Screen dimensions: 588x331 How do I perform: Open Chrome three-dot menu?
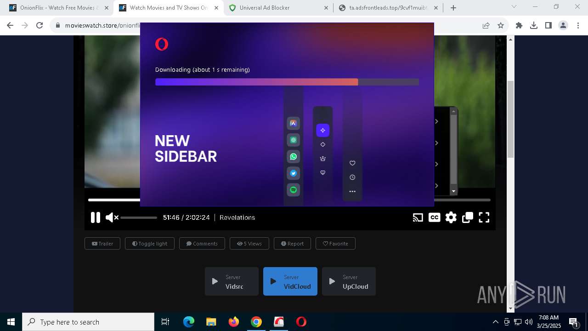click(x=578, y=26)
